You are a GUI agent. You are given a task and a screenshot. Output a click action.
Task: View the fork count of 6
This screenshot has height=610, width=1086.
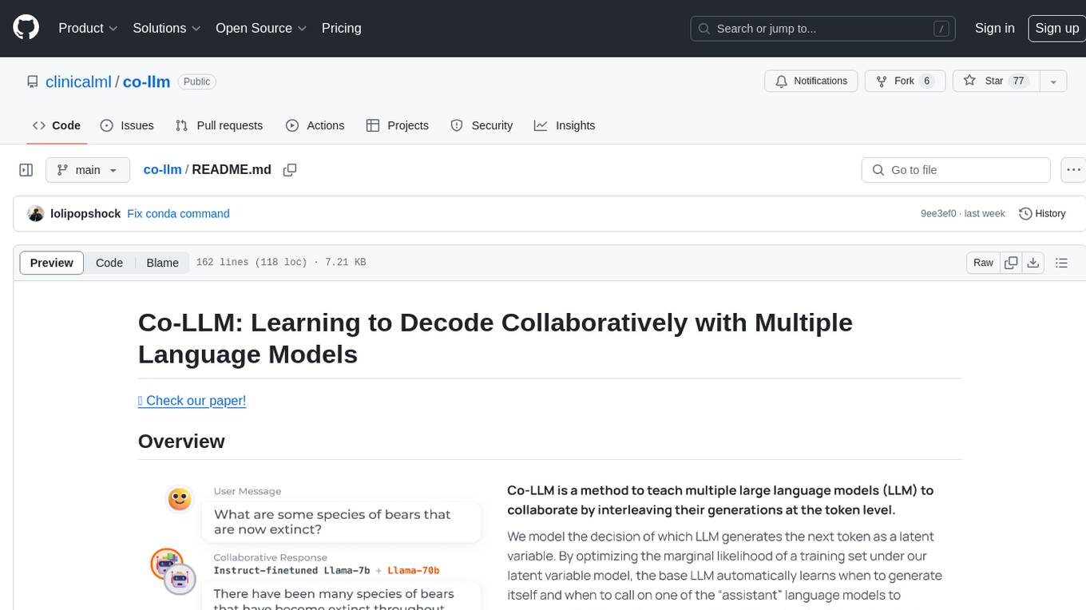926,81
